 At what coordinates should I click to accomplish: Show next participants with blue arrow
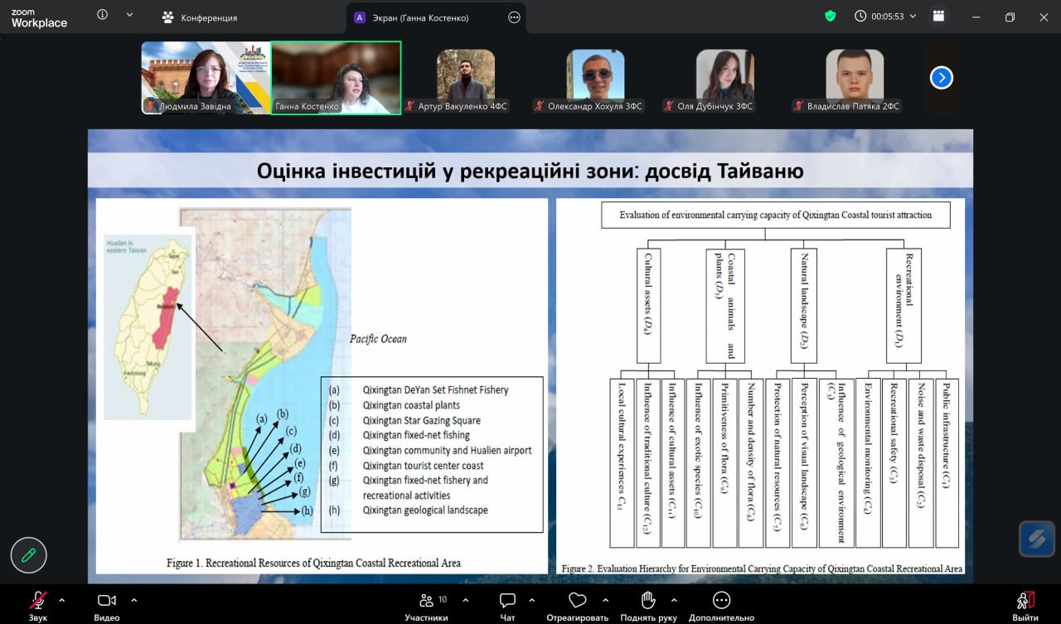tap(941, 78)
